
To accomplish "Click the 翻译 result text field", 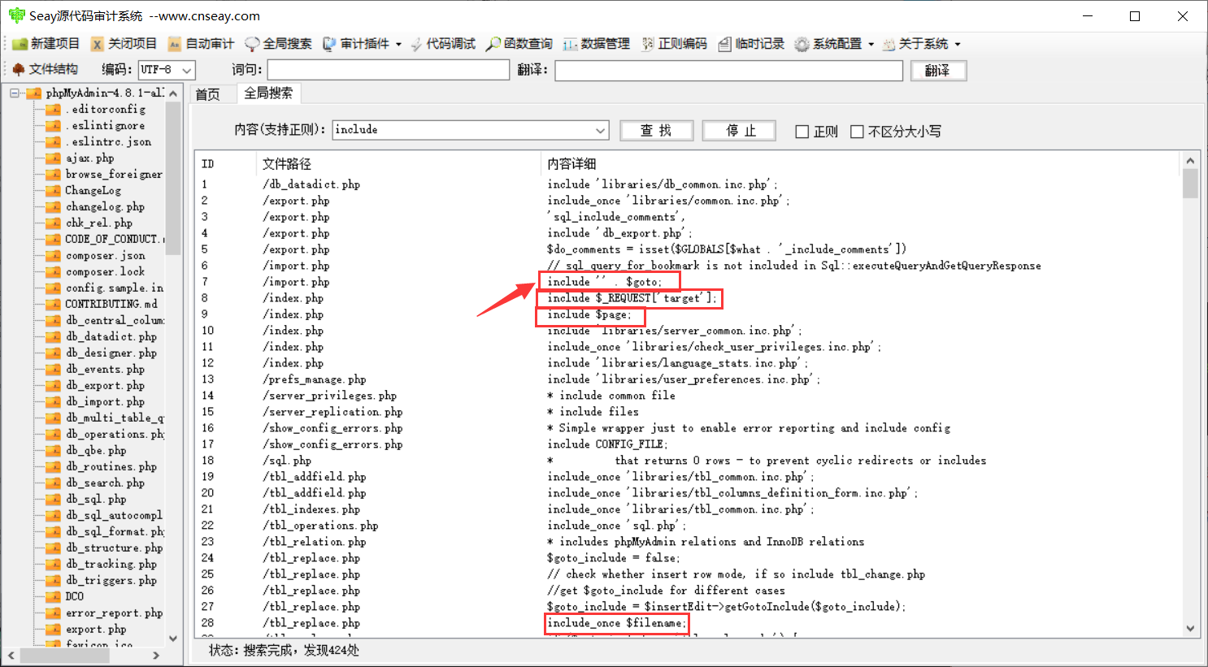I will (x=729, y=71).
